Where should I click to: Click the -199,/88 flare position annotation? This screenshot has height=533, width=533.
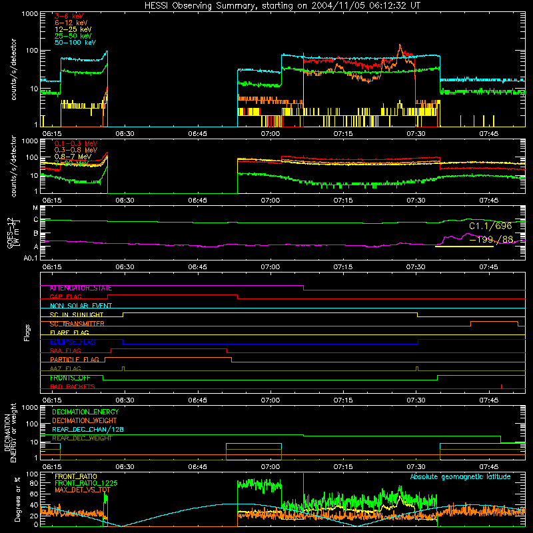click(492, 240)
